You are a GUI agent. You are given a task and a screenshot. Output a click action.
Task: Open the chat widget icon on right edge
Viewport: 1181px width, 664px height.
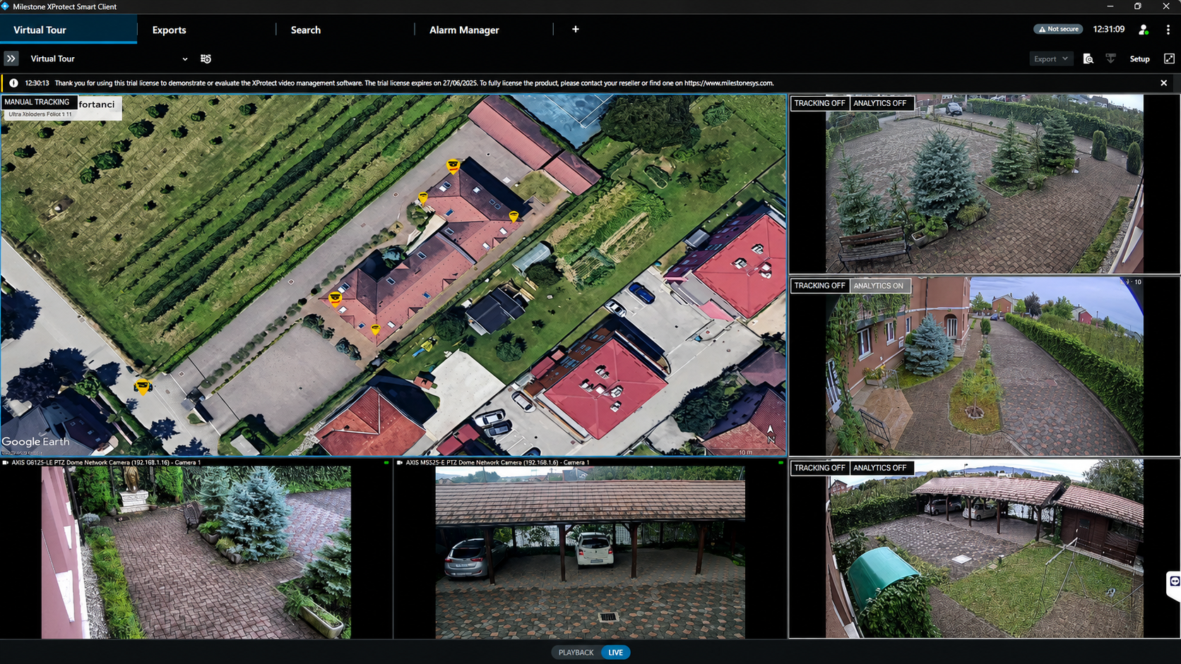pyautogui.click(x=1174, y=582)
